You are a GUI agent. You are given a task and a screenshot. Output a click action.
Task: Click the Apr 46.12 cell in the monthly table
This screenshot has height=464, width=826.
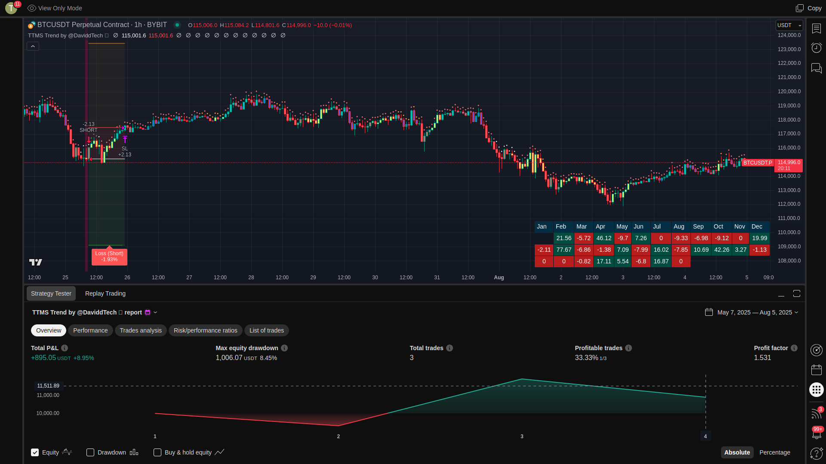pyautogui.click(x=604, y=238)
